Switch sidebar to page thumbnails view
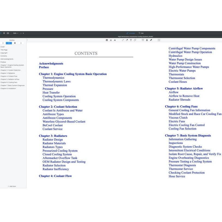The image size is (222, 222). [21, 43]
